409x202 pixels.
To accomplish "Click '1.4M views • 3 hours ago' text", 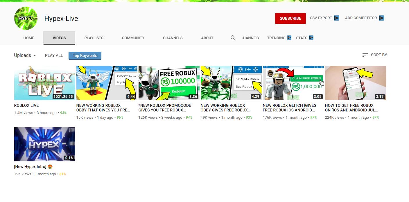I will click(35, 113).
